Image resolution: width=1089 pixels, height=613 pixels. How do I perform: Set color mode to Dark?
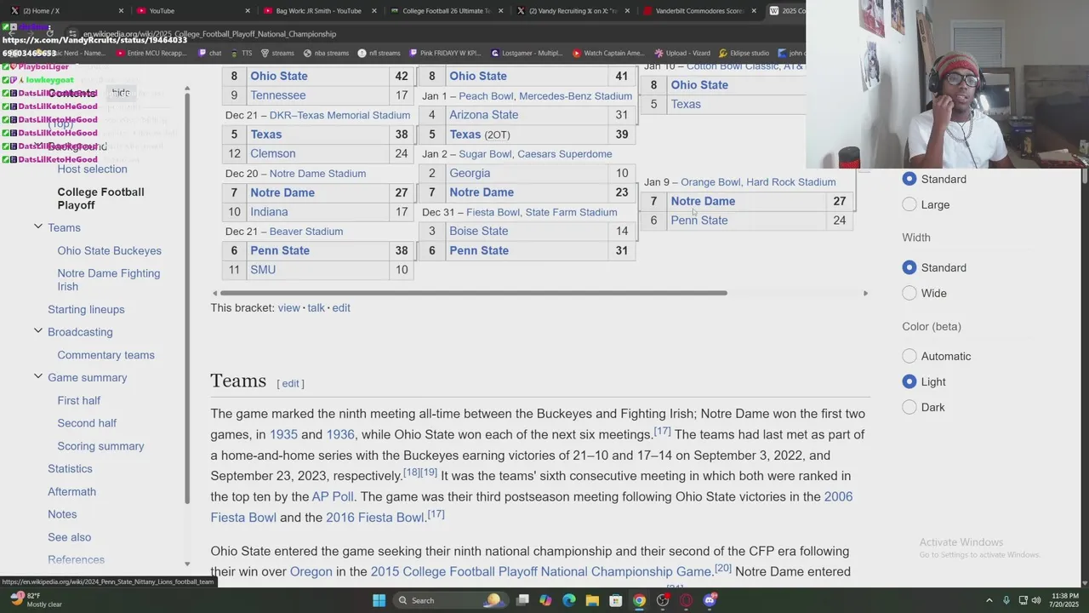(909, 407)
